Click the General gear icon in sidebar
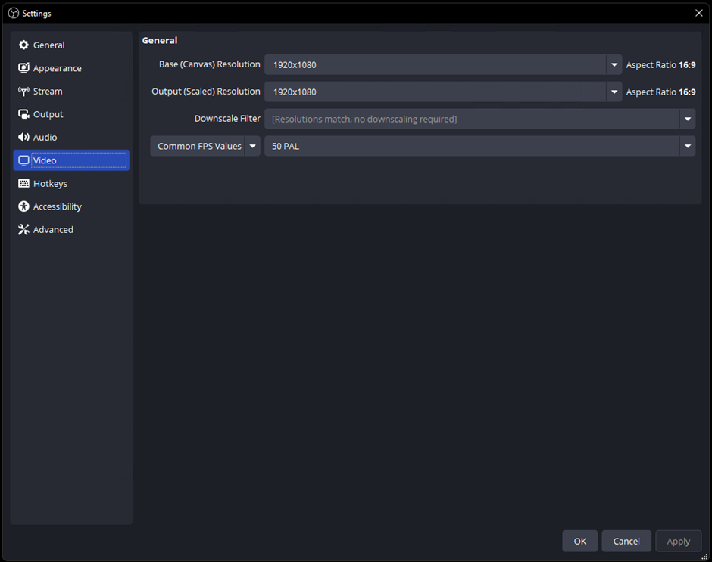The height and width of the screenshot is (562, 712). pos(23,45)
